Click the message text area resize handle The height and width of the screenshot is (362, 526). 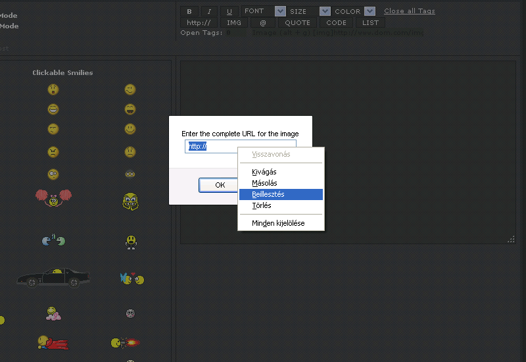pos(511,239)
